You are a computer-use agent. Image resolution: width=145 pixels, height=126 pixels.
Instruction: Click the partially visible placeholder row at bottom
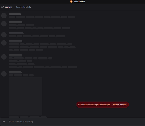click(x=28, y=117)
